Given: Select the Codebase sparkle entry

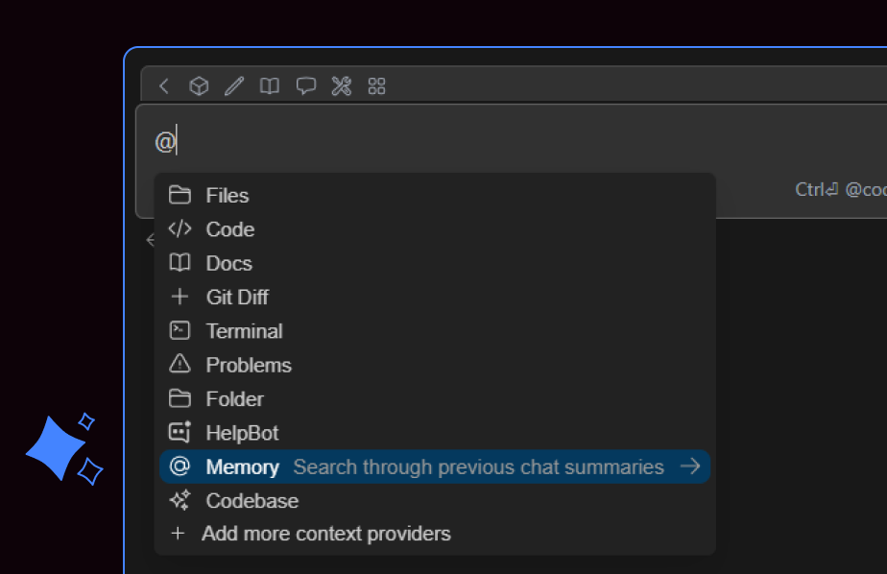Looking at the screenshot, I should (x=252, y=500).
